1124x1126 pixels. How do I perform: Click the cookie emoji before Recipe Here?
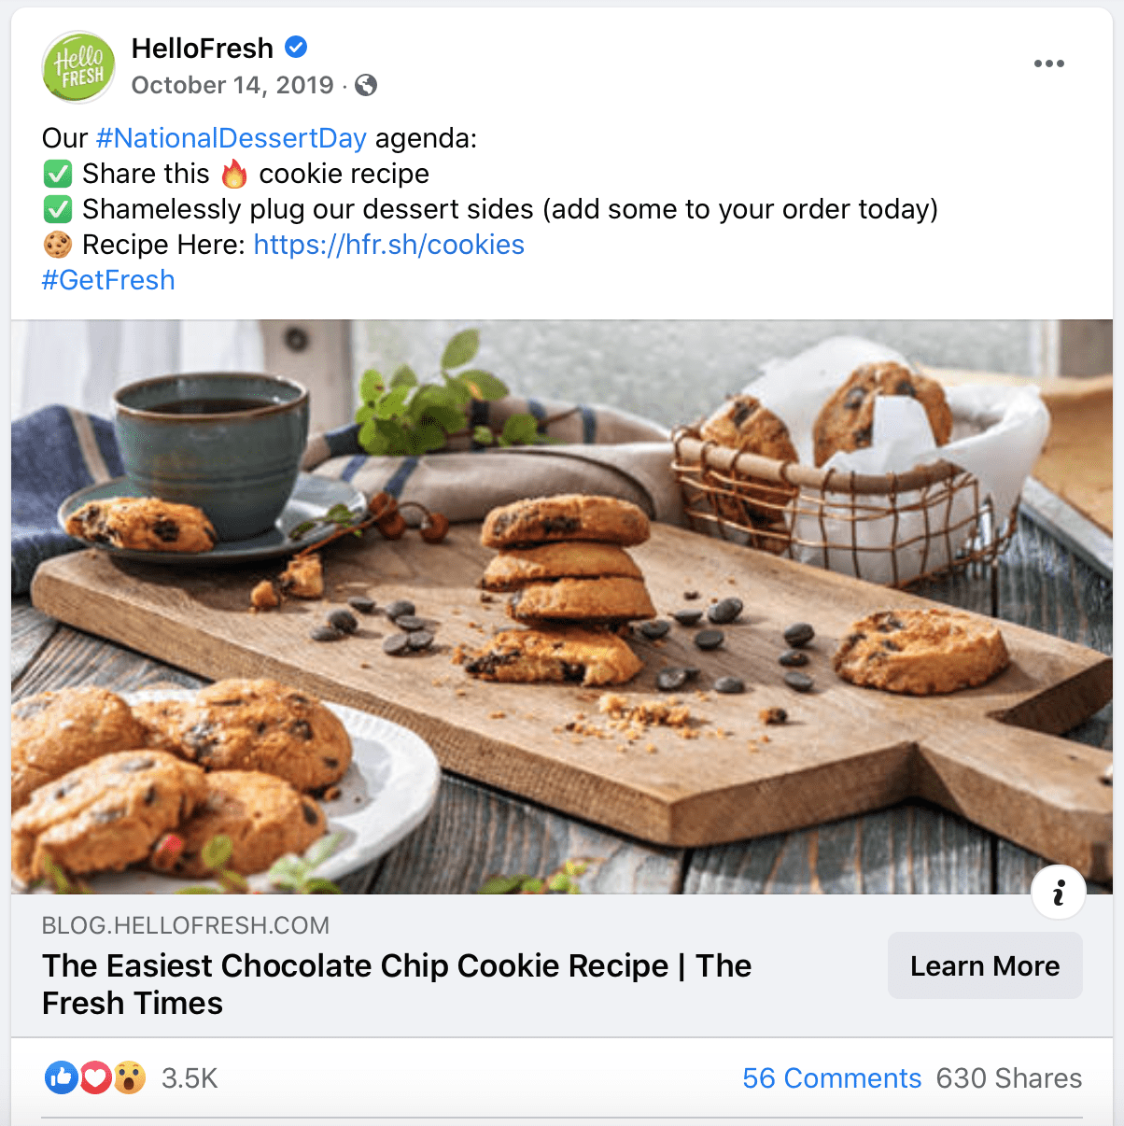[58, 245]
